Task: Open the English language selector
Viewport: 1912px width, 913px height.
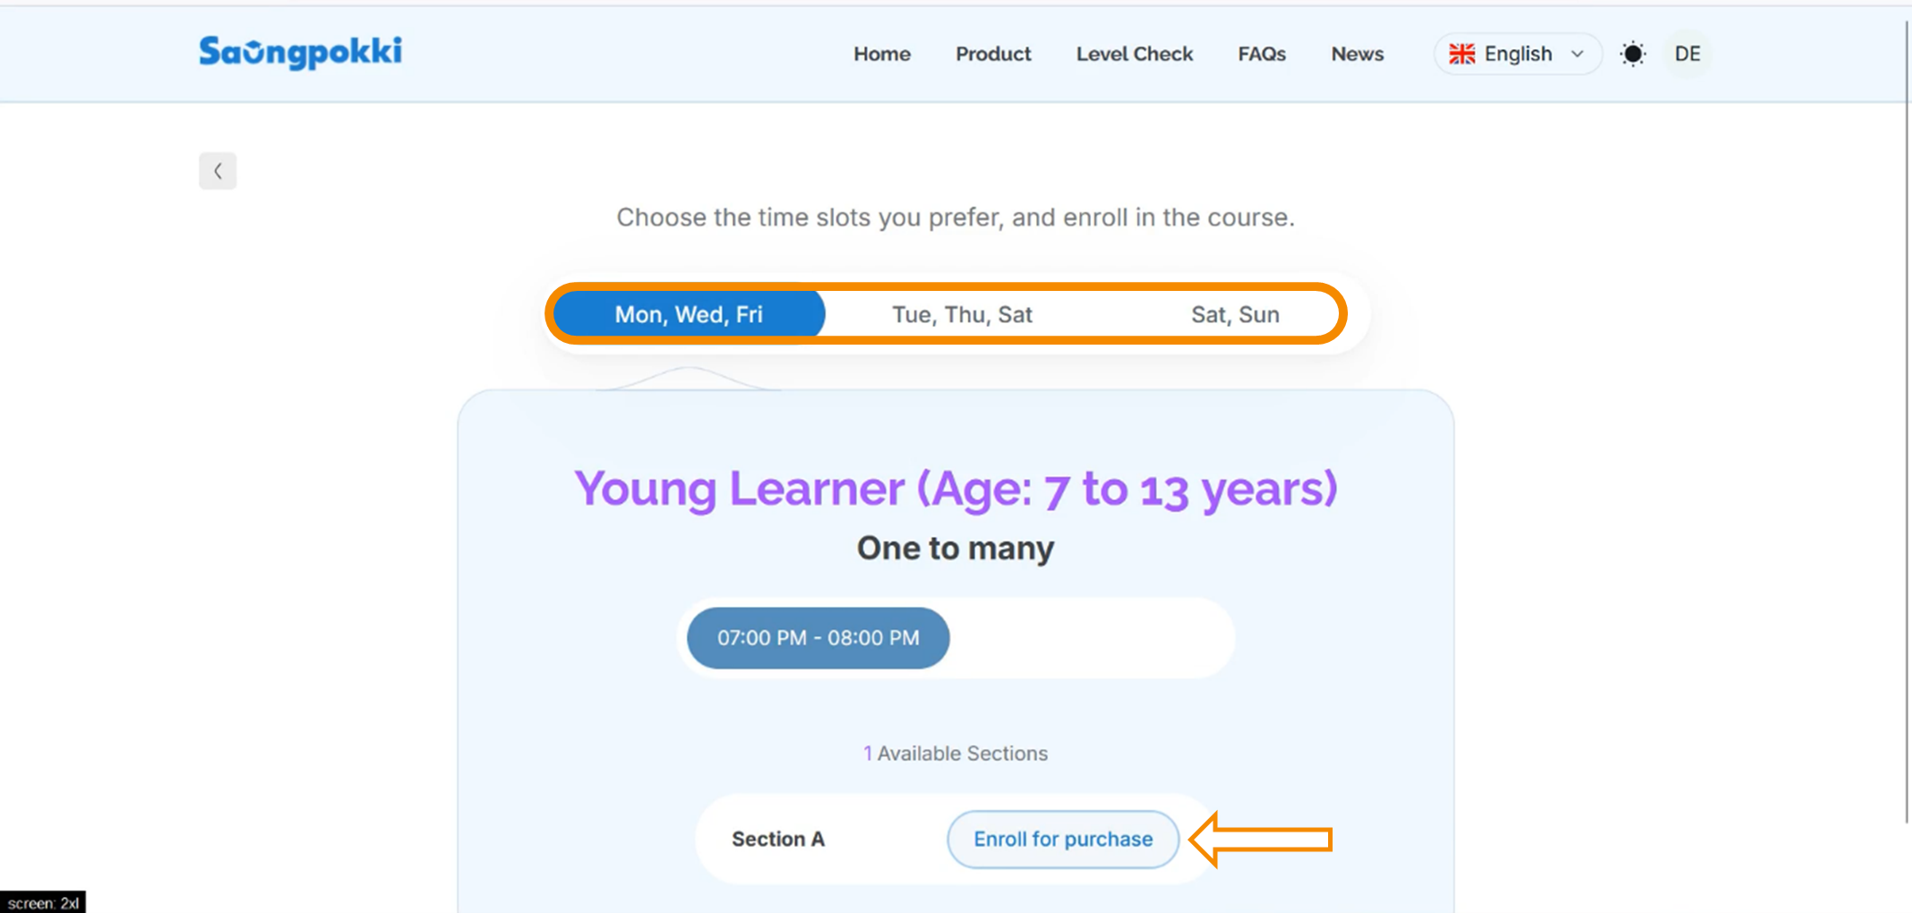Action: 1517,54
